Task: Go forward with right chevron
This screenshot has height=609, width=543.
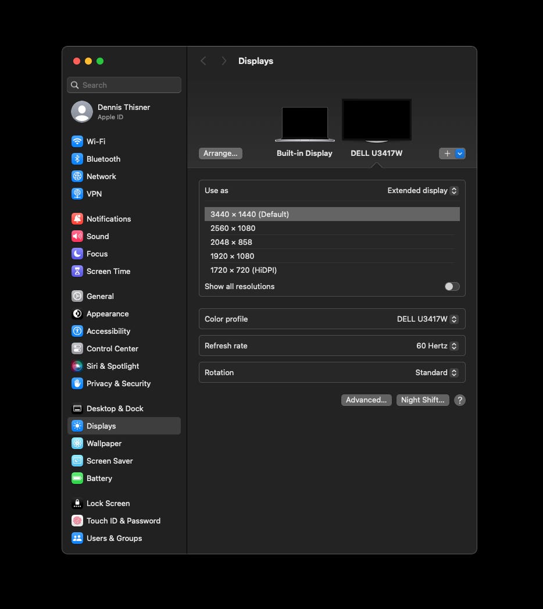Action: pos(224,61)
